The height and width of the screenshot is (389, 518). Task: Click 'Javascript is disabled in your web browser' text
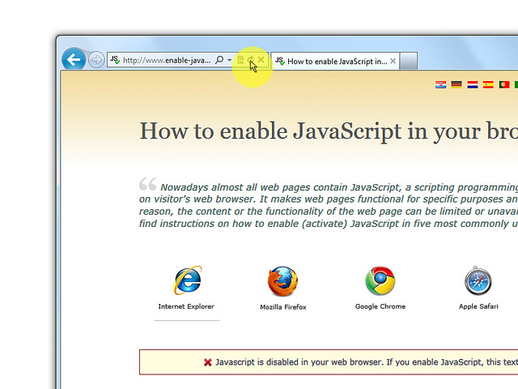(299, 362)
